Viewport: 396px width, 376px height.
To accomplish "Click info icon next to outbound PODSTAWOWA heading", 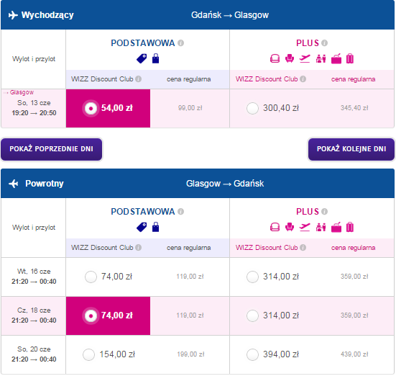I will (180, 43).
